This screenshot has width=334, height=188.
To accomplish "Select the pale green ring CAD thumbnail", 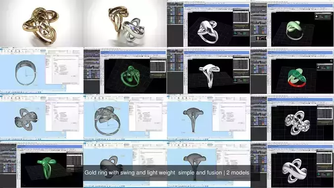I will point(292,23).
